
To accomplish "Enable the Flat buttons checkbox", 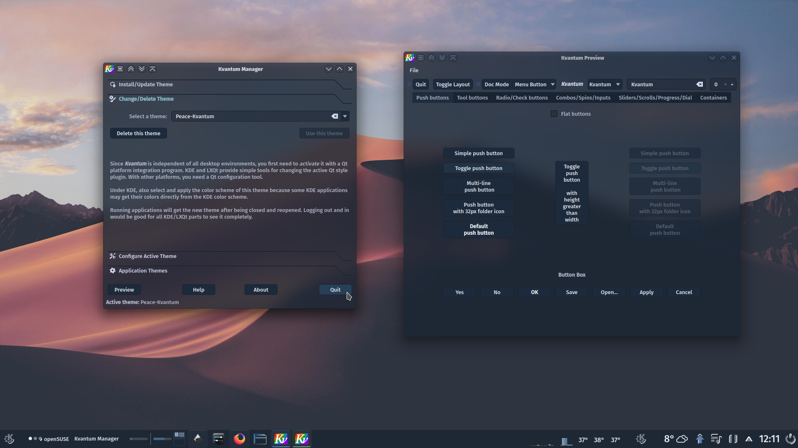I will 554,114.
